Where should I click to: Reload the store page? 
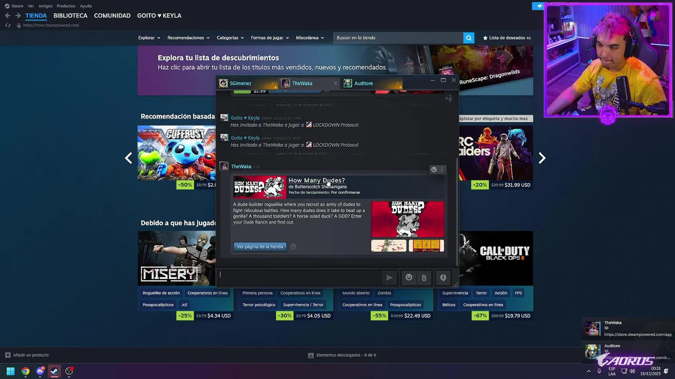tap(7, 25)
